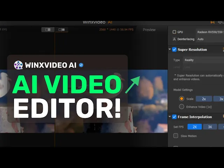Enable the Slow Motion checkbox
Viewport: 224px width, 168px height.
click(x=176, y=136)
